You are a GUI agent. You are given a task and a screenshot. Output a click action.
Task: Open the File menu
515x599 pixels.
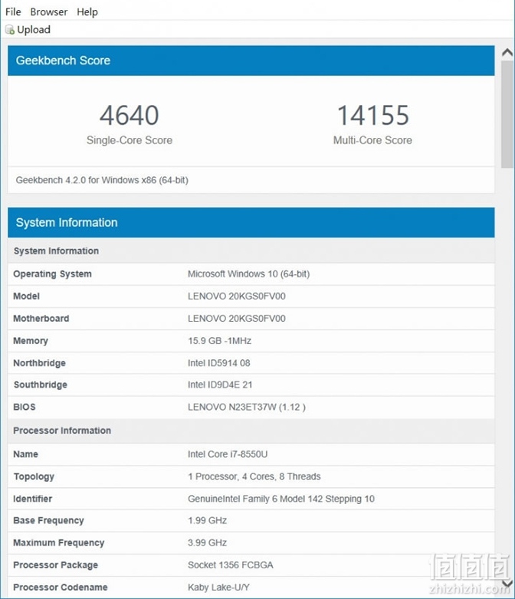click(13, 11)
